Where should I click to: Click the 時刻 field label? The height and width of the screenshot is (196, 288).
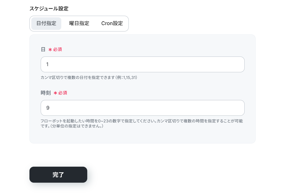pos(46,93)
